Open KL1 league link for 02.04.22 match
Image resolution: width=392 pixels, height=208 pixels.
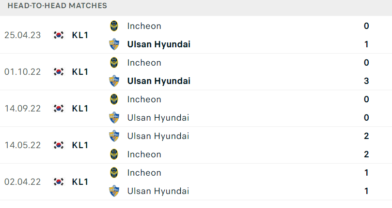[x=80, y=181]
